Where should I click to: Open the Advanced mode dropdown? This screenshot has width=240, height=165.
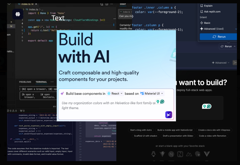tap(221, 63)
